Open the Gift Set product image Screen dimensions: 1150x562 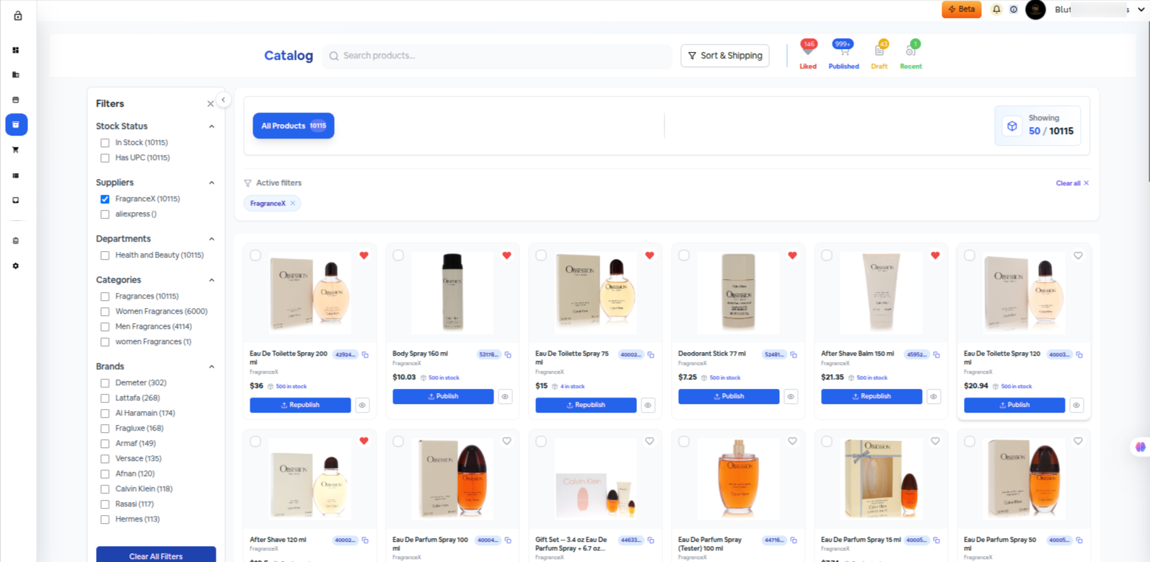[595, 478]
